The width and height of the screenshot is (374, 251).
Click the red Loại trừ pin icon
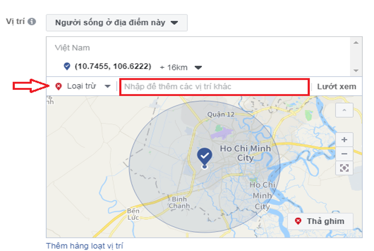pyautogui.click(x=59, y=86)
